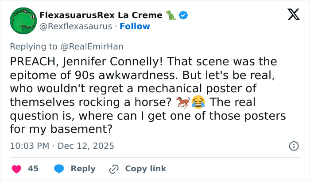310x181 pixels.
Task: Click the blue verified badge
Action: tap(183, 15)
